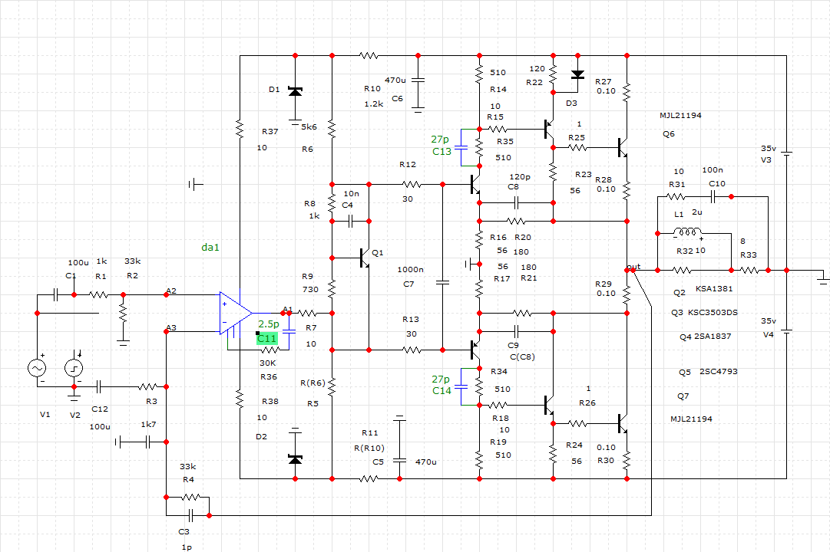This screenshot has width=830, height=552.
Task: Click the V2 pulse source symbol
Action: [x=74, y=367]
